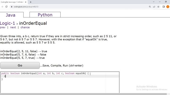The image size is (170, 95).
Task: Expand the tab search chevron
Action: coord(154,2)
